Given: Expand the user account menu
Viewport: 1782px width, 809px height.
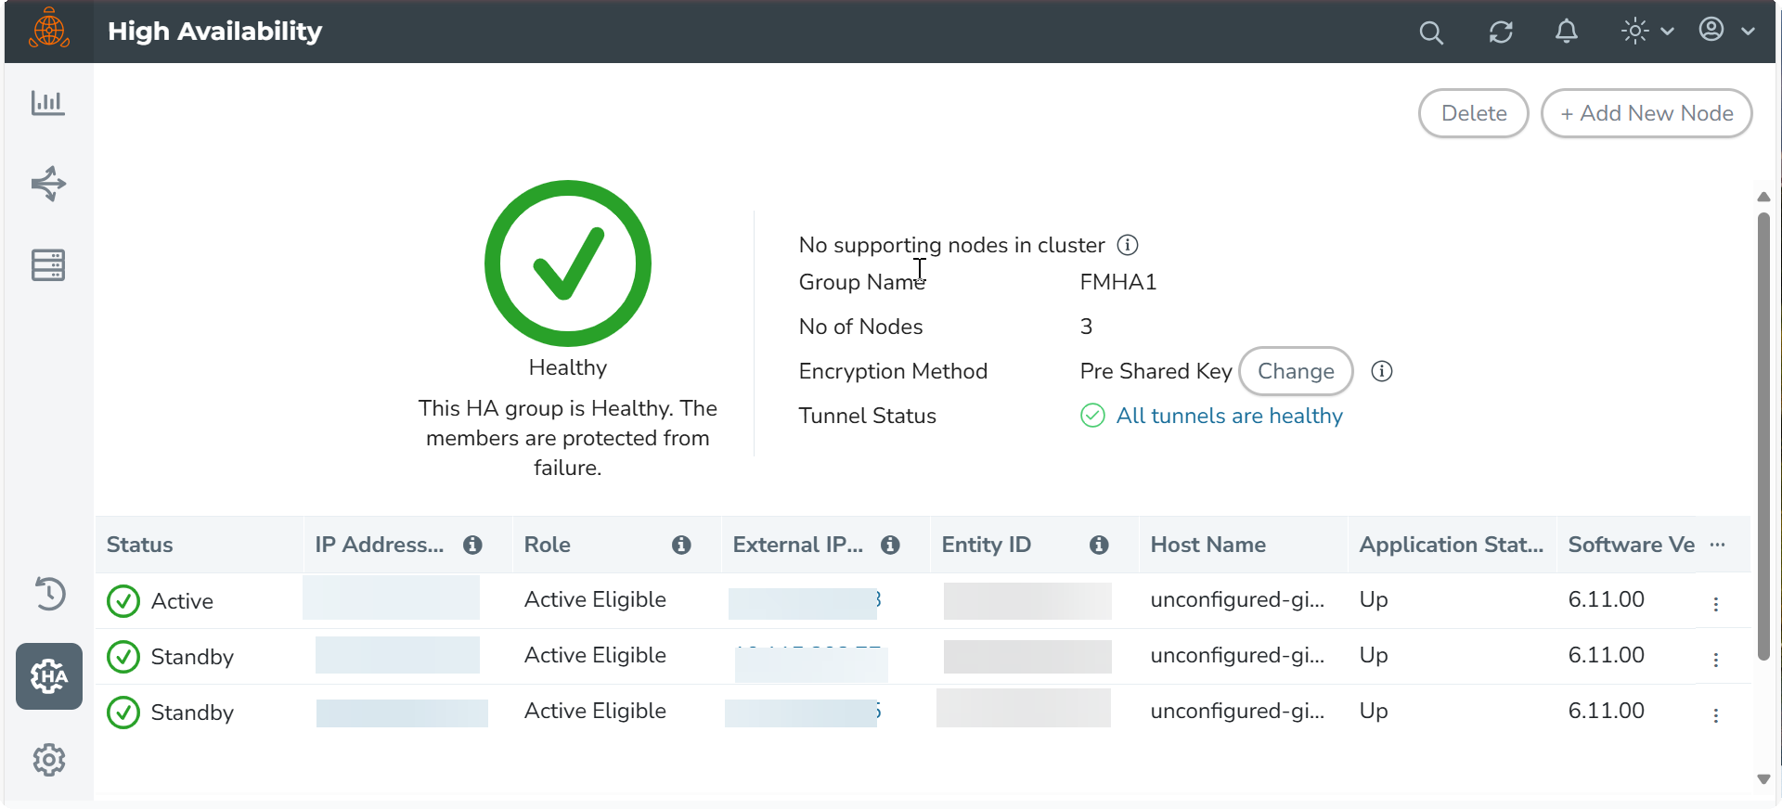Looking at the screenshot, I should coord(1726,31).
